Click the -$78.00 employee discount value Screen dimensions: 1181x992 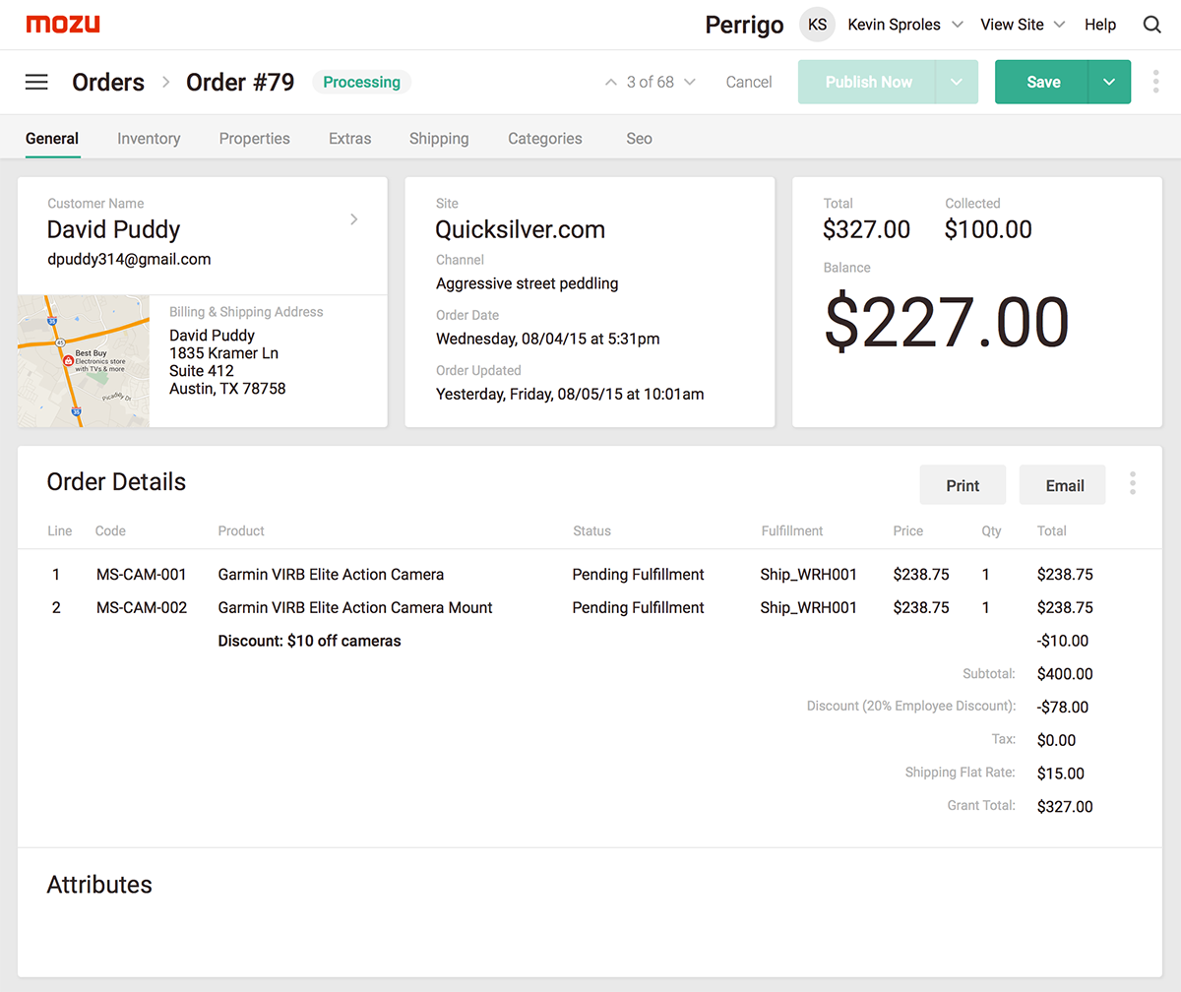[1063, 707]
